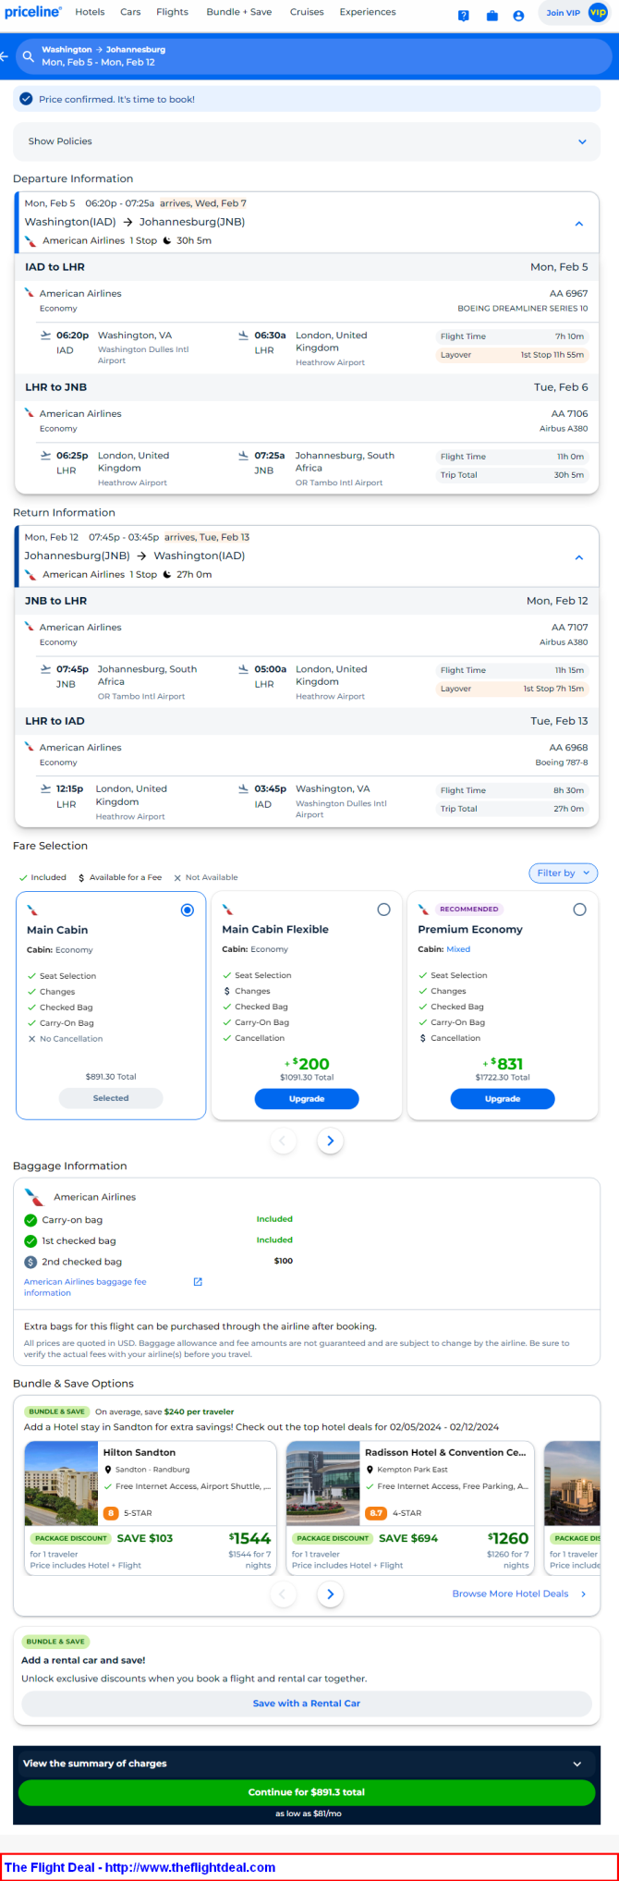Click the 2nd checked bag $100 fee

point(284,1261)
